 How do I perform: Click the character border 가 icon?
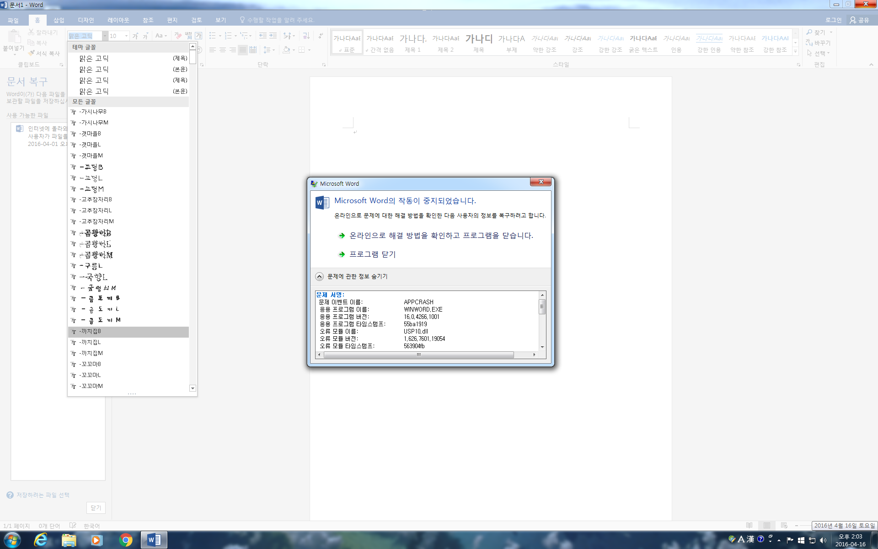tap(198, 36)
